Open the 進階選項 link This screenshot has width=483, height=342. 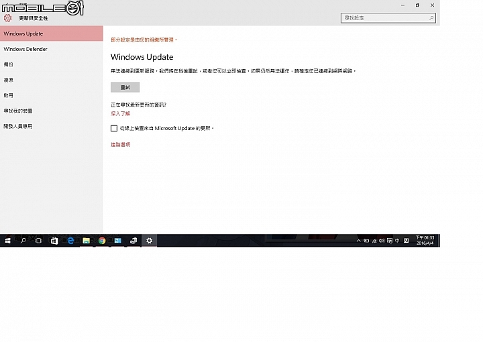(x=121, y=144)
